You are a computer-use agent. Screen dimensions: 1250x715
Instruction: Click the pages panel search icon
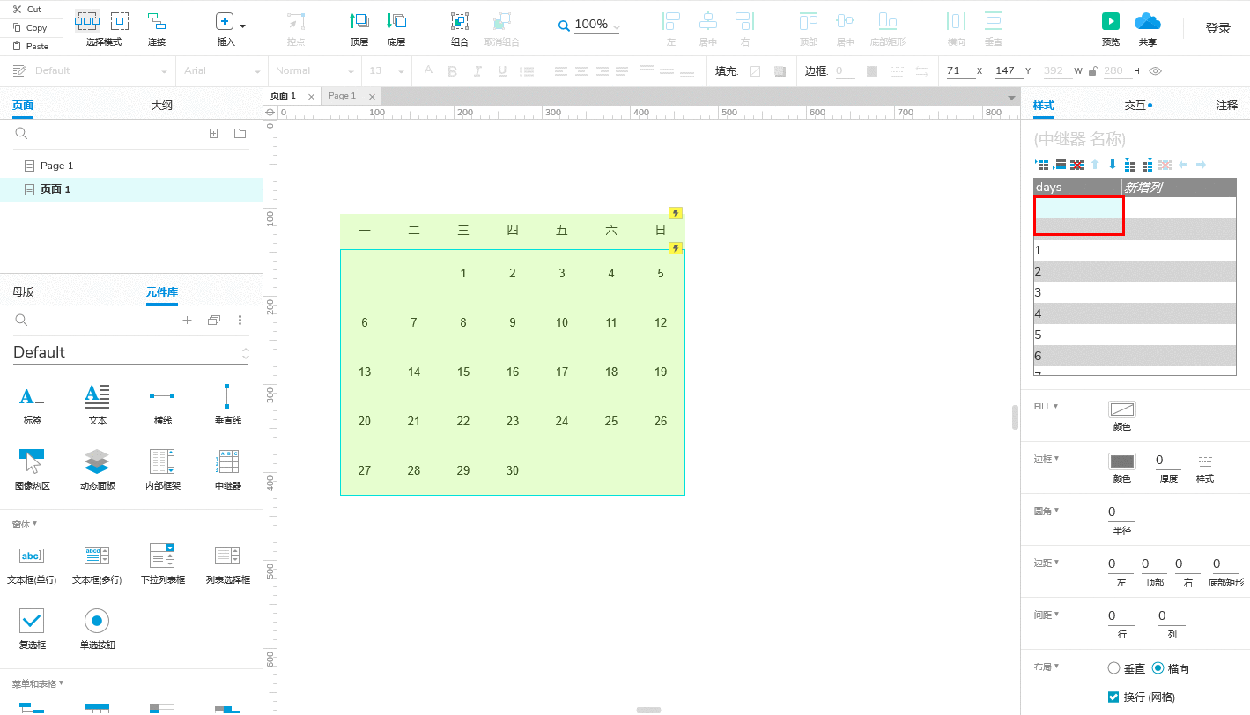(x=22, y=134)
